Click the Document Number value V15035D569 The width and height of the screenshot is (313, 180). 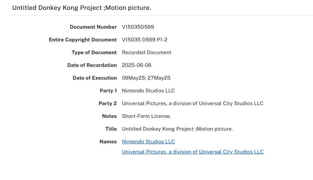pyautogui.click(x=138, y=27)
